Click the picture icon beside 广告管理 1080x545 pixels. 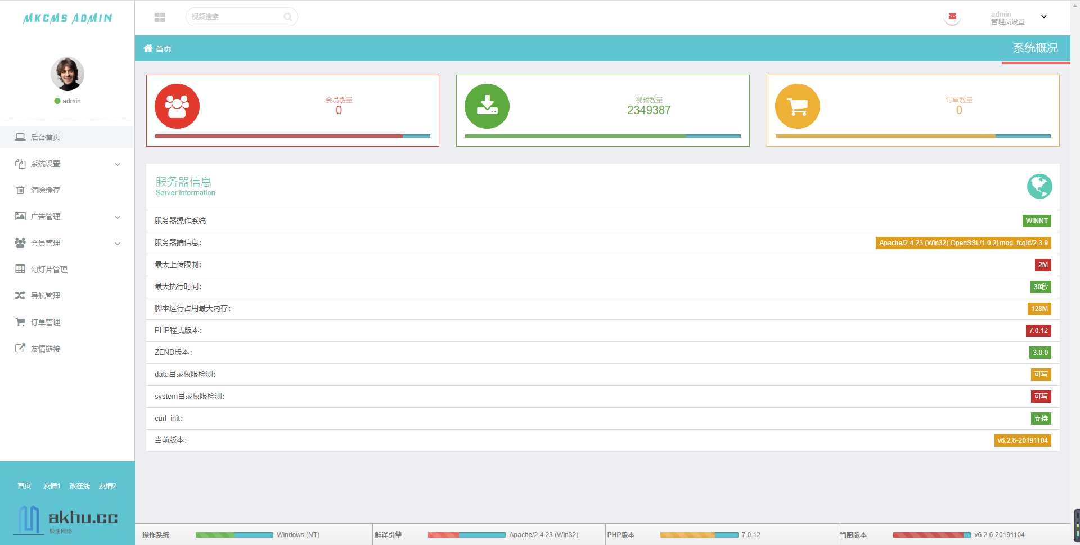pyautogui.click(x=20, y=216)
